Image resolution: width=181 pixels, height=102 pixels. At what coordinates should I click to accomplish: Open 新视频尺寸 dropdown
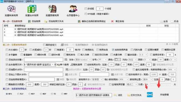click(x=97, y=79)
